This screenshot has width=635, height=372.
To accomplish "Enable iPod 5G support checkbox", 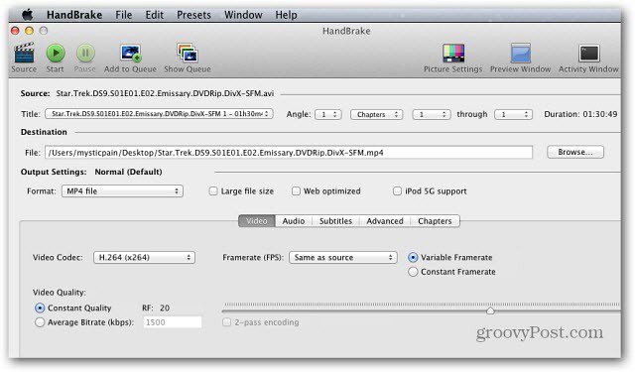I will pyautogui.click(x=397, y=191).
